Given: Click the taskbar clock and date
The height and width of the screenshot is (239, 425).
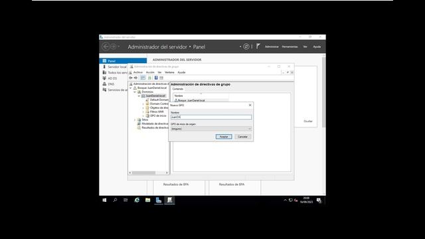Looking at the screenshot, I should point(306,200).
